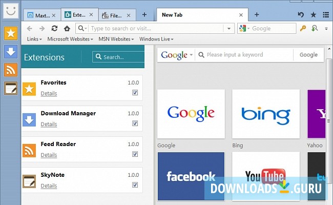Open the Google search provider dropdown in toolbar
This screenshot has width=333, height=205.
[x=244, y=28]
